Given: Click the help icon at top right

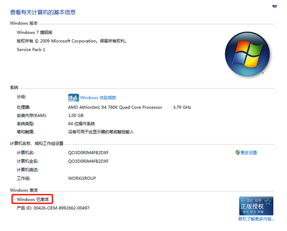Looking at the screenshot, I should click(275, 5).
